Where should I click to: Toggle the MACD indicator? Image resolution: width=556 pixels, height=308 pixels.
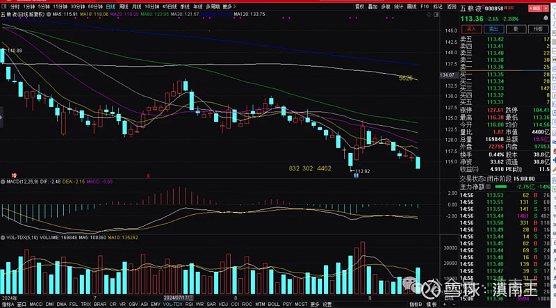[x=36, y=305]
